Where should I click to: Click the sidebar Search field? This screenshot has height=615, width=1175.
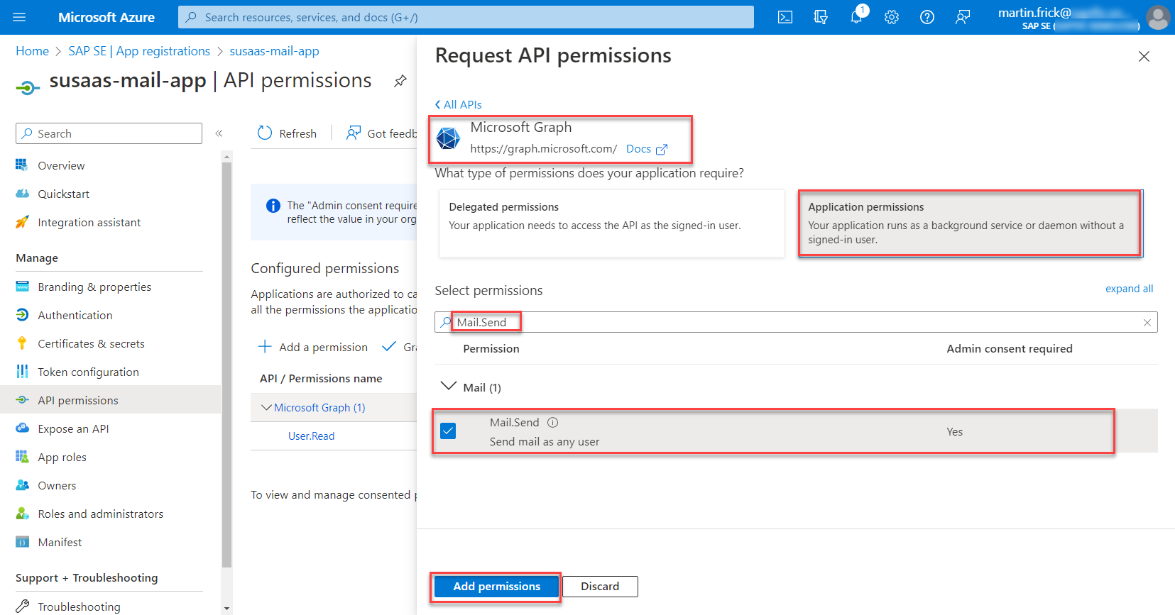tap(109, 133)
